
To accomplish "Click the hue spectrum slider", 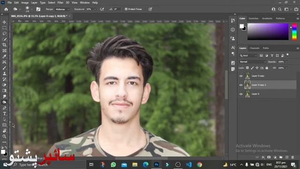I will (x=294, y=31).
